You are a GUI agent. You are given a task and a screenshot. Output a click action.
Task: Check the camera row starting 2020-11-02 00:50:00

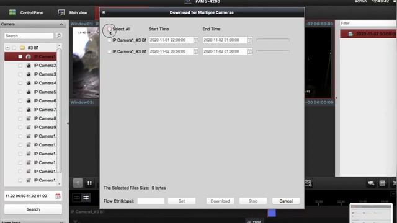click(x=109, y=51)
